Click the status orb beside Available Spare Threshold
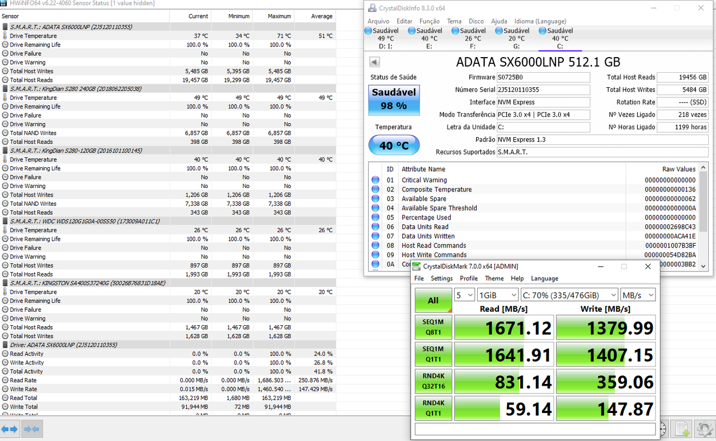This screenshot has width=716, height=441. pos(375,208)
